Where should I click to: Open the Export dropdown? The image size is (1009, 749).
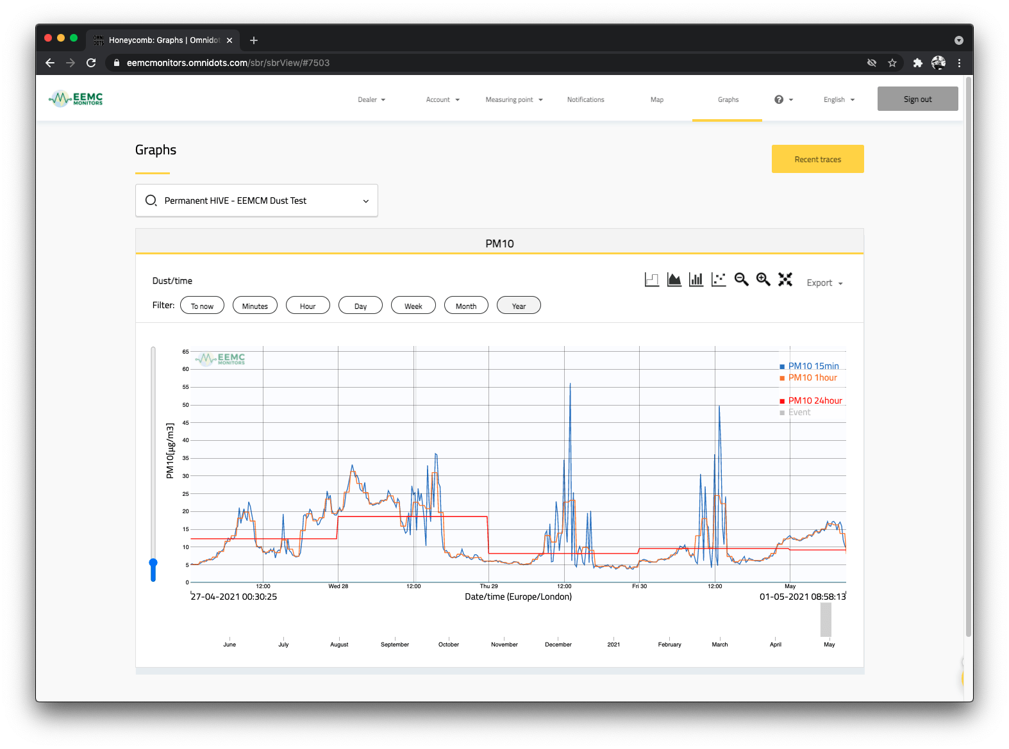point(824,283)
